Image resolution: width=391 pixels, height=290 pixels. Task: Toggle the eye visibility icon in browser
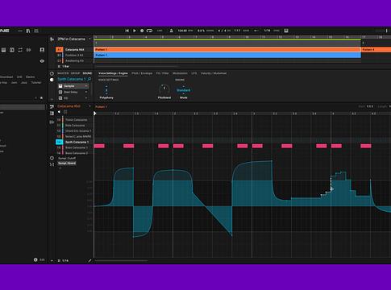42,61
